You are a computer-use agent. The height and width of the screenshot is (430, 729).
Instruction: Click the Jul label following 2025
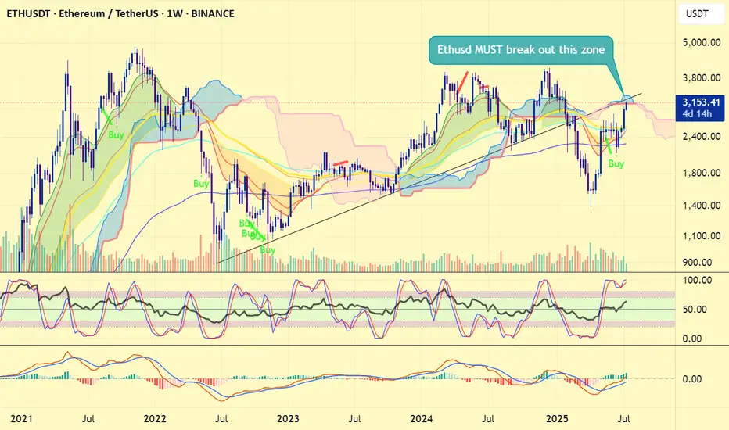click(x=623, y=418)
